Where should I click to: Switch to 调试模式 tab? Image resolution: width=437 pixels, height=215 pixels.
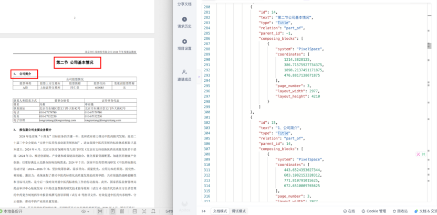(239, 211)
